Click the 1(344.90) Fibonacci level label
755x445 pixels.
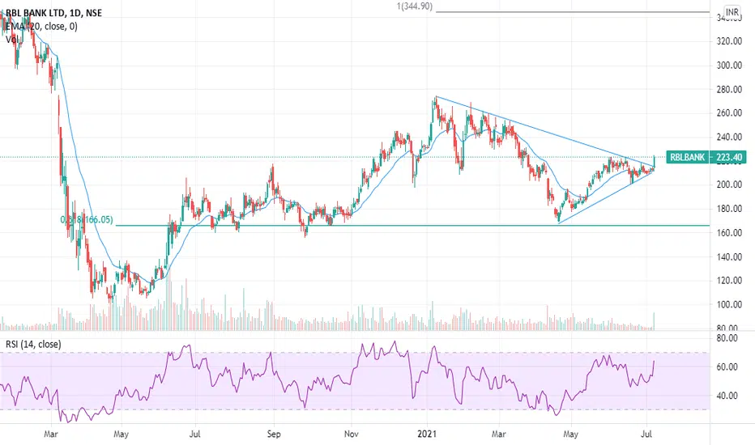tap(415, 6)
